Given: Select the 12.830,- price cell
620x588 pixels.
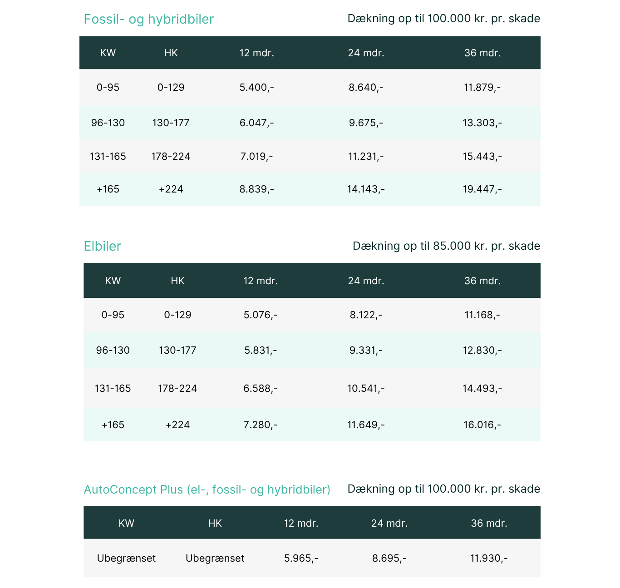Looking at the screenshot, I should coord(482,350).
